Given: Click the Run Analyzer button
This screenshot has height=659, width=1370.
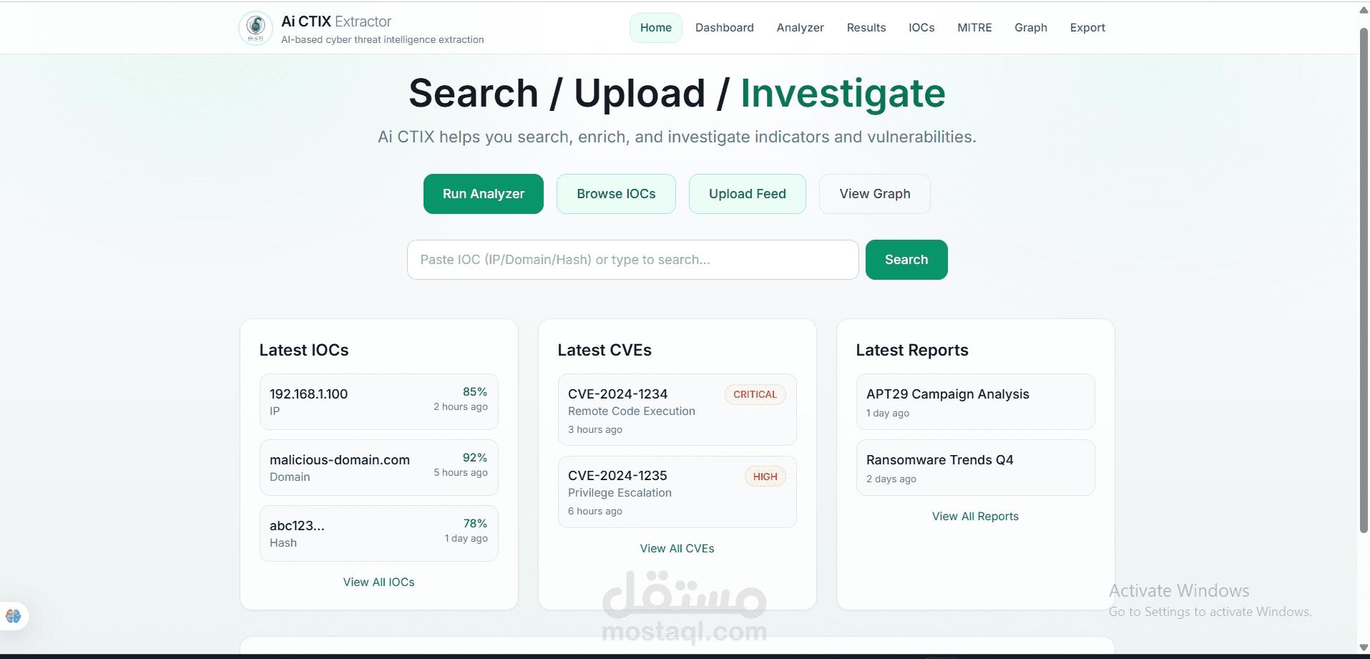Looking at the screenshot, I should (x=483, y=193).
